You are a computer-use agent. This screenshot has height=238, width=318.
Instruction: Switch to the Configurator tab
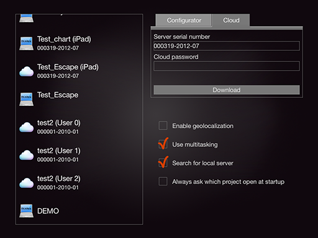184,20
